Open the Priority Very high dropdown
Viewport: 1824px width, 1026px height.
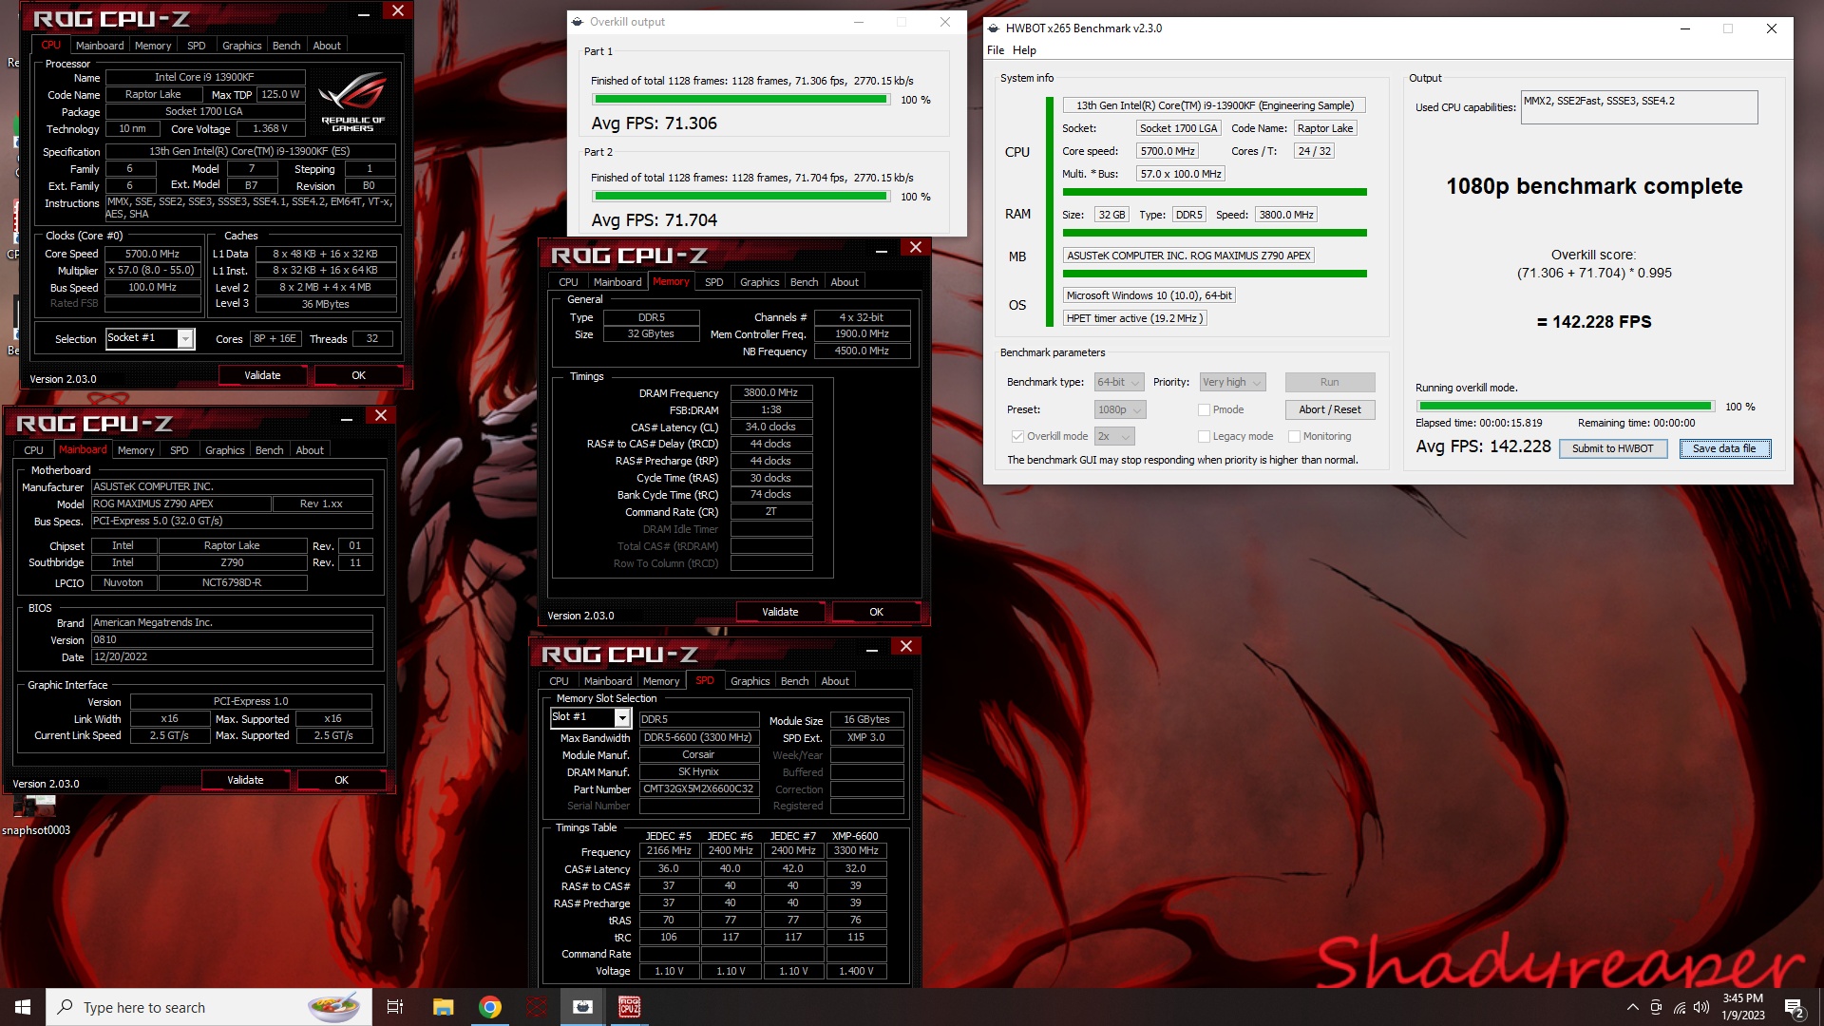1232,382
